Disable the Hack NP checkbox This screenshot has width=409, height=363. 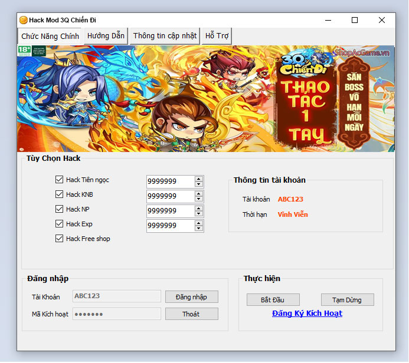59,209
